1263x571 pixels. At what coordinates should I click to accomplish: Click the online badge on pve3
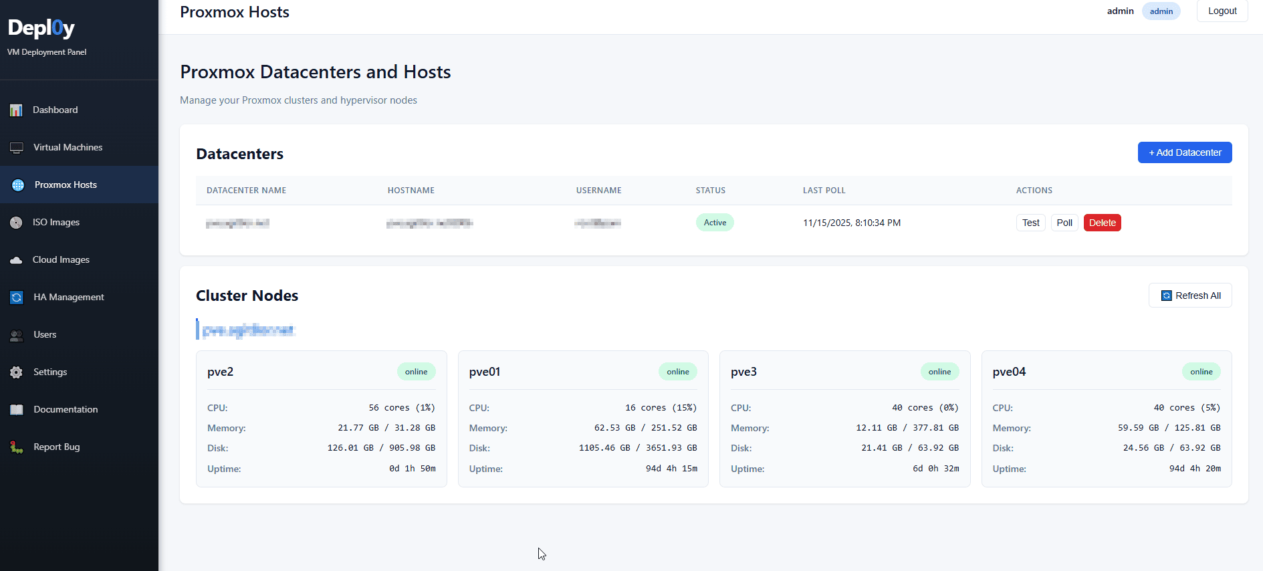pyautogui.click(x=939, y=372)
